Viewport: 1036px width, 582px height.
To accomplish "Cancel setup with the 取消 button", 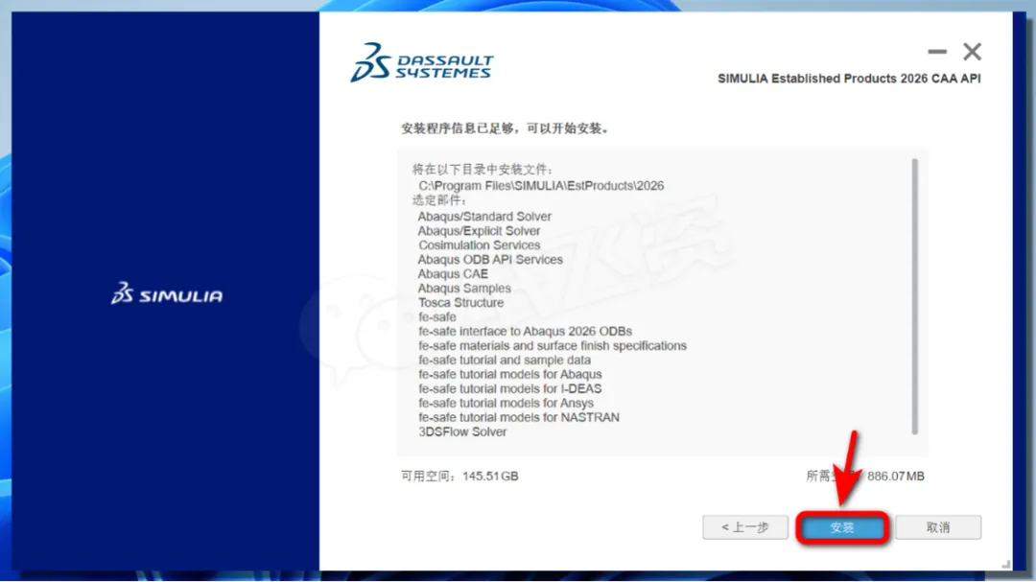I will 938,527.
